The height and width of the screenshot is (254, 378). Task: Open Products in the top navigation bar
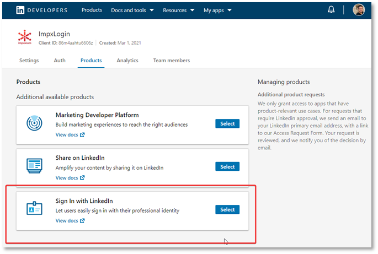tap(92, 10)
